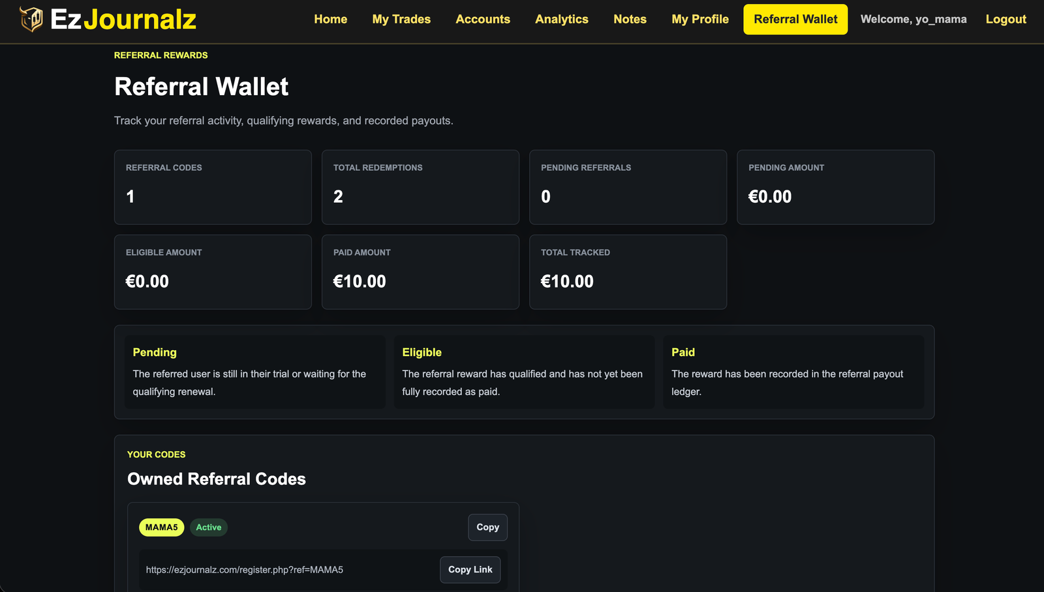1044x592 pixels.
Task: Select the referral URL text field
Action: click(x=288, y=570)
